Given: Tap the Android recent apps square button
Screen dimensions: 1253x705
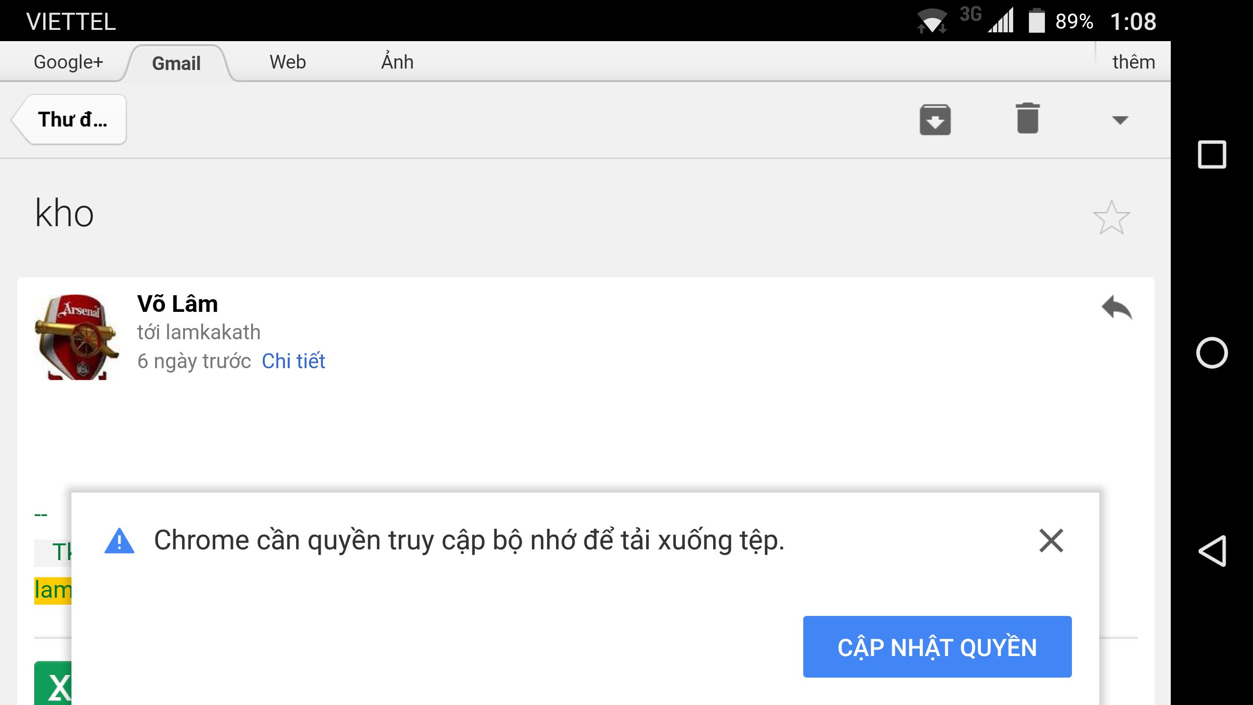Looking at the screenshot, I should [1212, 155].
